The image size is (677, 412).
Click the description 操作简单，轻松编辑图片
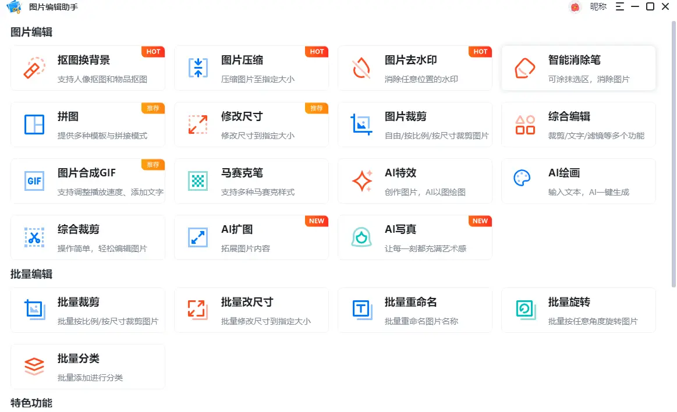tap(102, 249)
